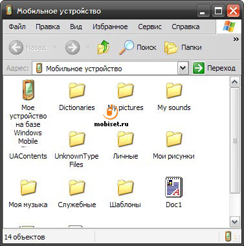Select the Личные folder icon
Viewport: 244px width, 246px height.
[126, 139]
